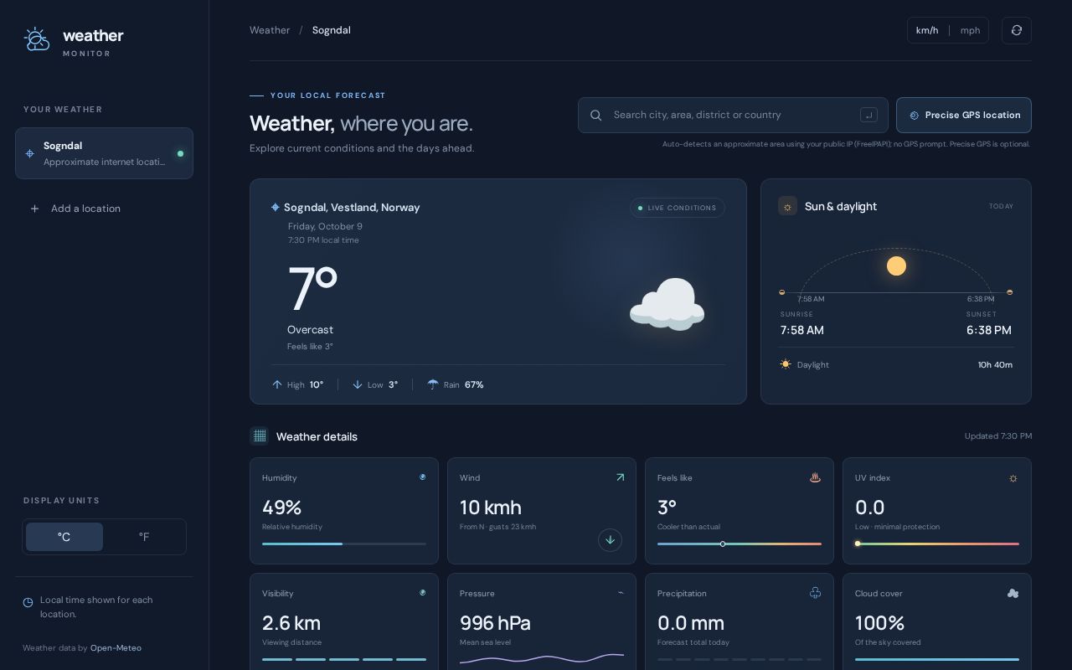The width and height of the screenshot is (1072, 670).
Task: Click the search magnifier icon
Action: tap(596, 116)
